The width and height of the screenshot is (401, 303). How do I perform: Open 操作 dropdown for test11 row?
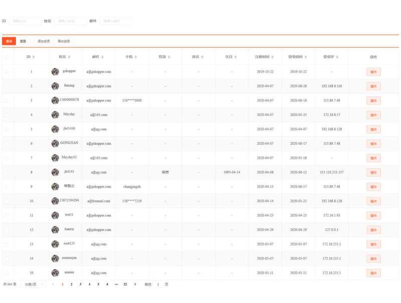click(x=373, y=216)
